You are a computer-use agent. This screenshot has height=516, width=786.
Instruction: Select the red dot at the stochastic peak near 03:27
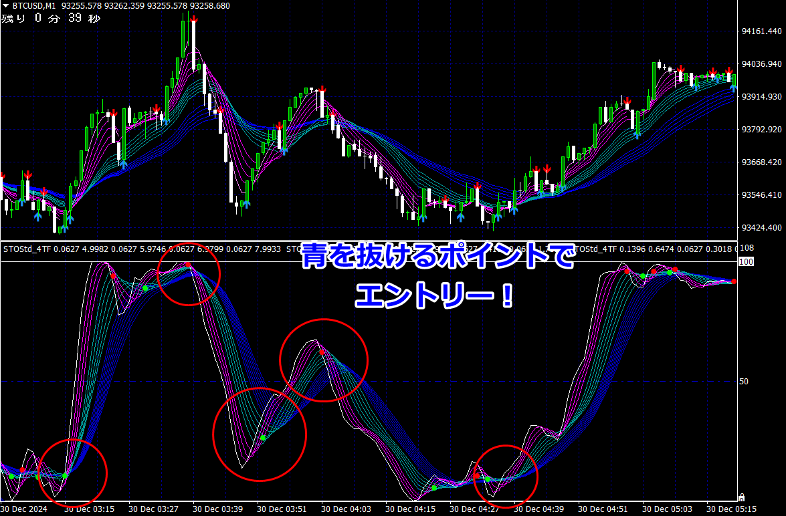click(x=188, y=265)
